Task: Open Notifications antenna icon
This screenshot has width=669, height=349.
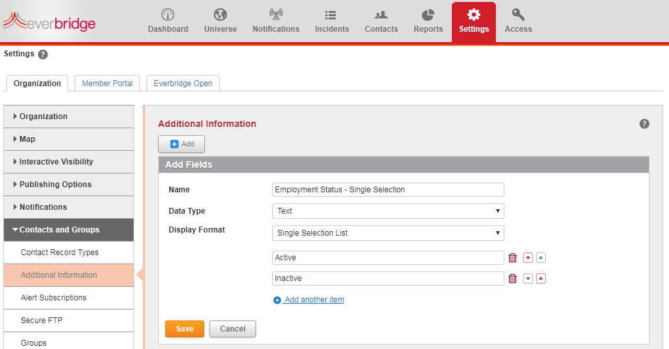Action: click(x=276, y=15)
